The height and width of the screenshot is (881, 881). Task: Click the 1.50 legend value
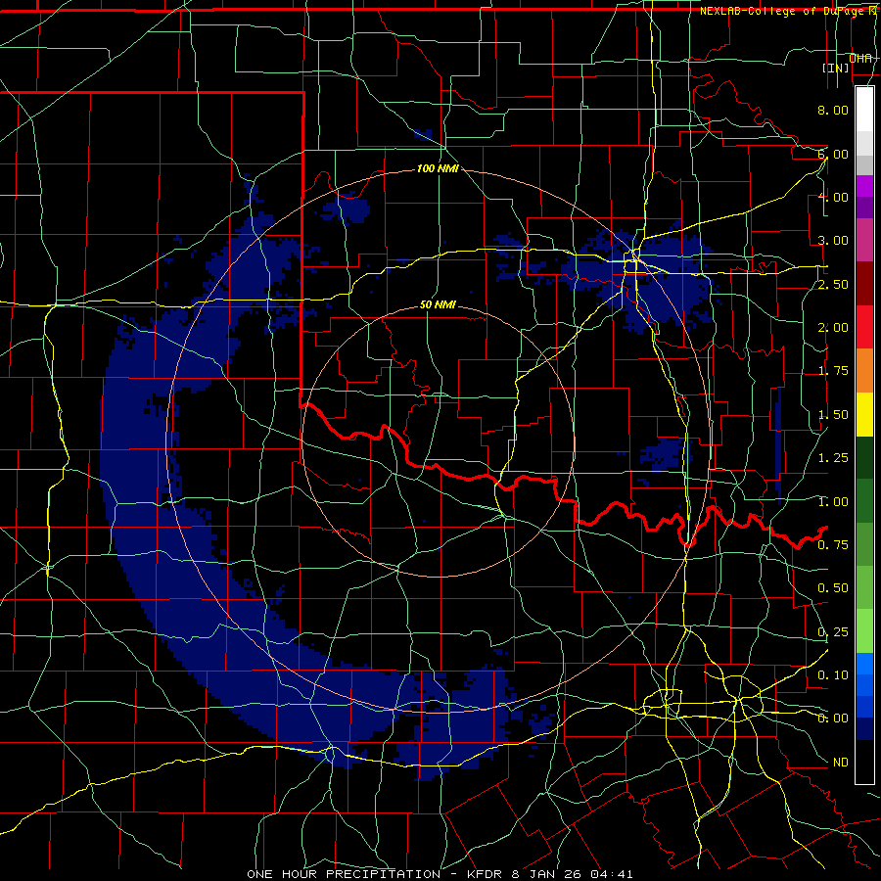pos(833,415)
